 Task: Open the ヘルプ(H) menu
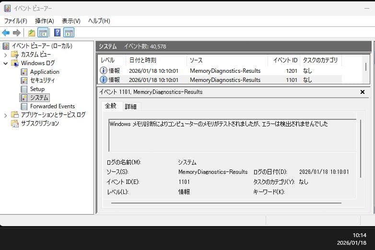[99, 21]
